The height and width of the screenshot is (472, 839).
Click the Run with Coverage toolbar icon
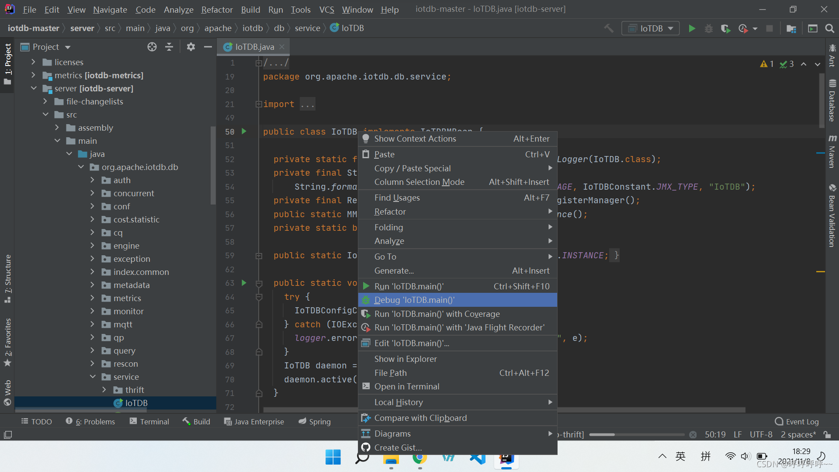click(725, 28)
